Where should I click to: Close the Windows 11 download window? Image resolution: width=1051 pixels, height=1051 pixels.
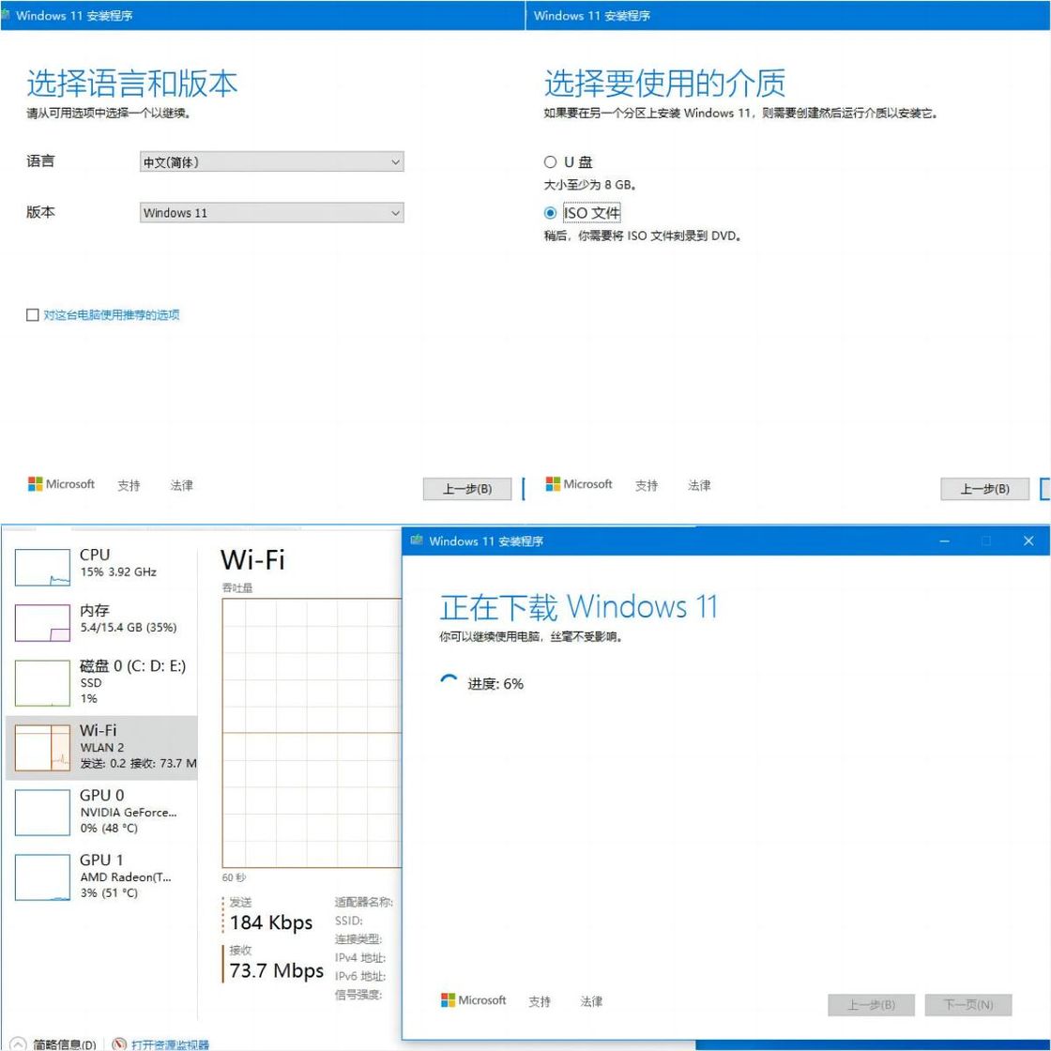1028,541
